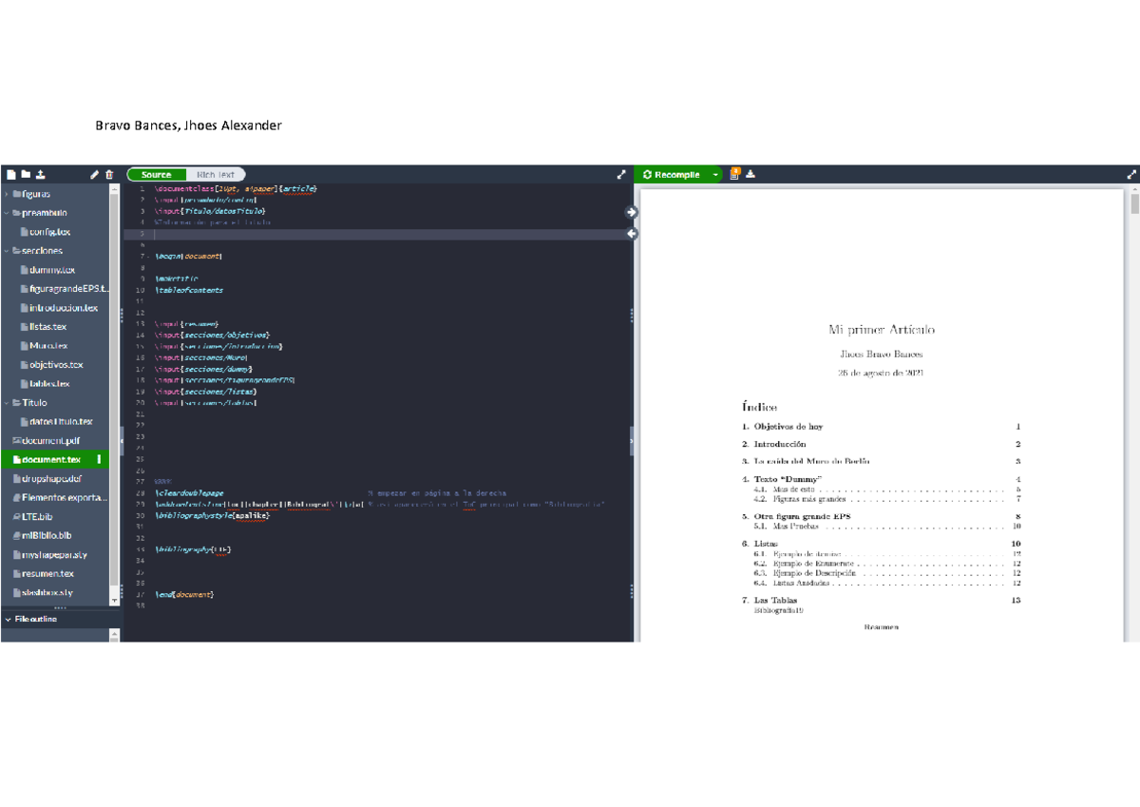Click the file tree scrollbar down arrow
The width and height of the screenshot is (1140, 807).
tap(115, 601)
